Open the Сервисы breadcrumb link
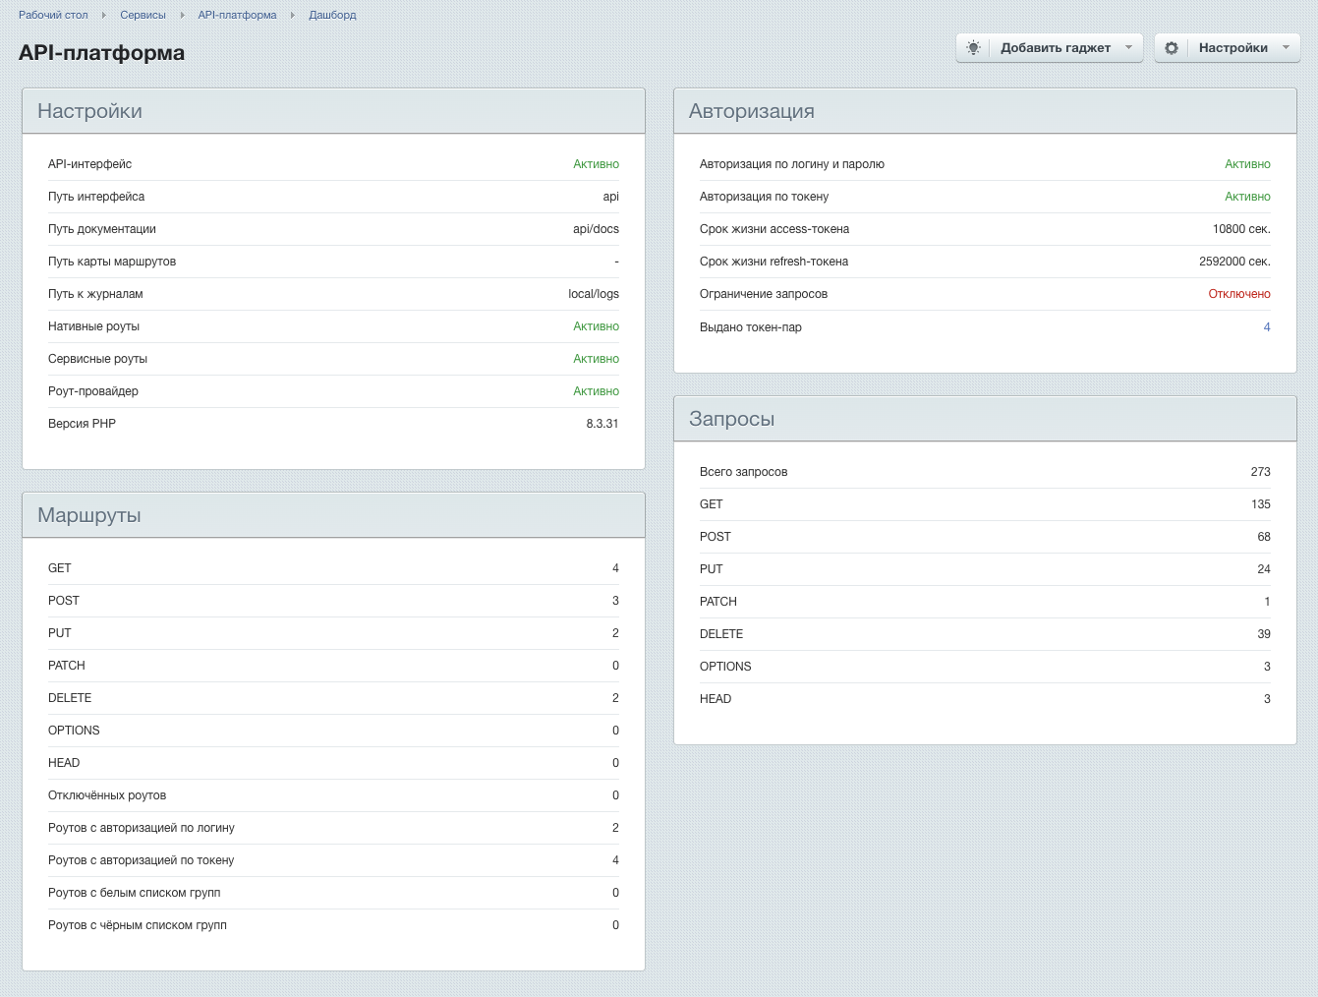 click(143, 15)
